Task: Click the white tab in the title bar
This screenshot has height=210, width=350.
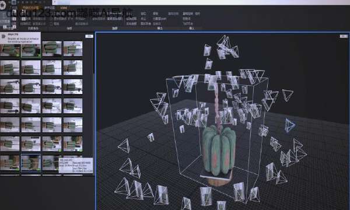Action: 61,2
